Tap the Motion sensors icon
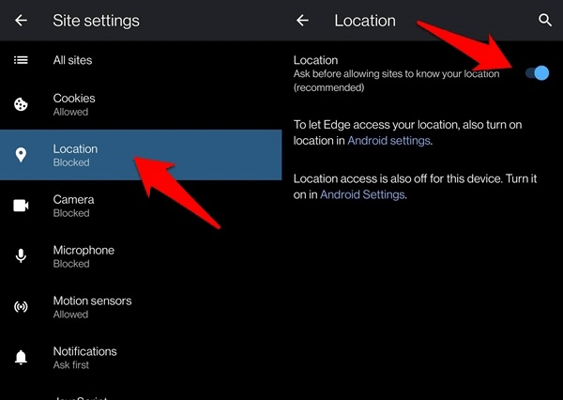 [21, 307]
